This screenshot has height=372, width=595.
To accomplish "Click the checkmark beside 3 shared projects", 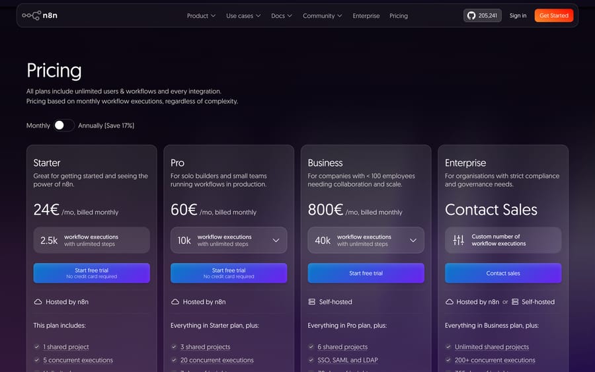I will click(x=174, y=347).
